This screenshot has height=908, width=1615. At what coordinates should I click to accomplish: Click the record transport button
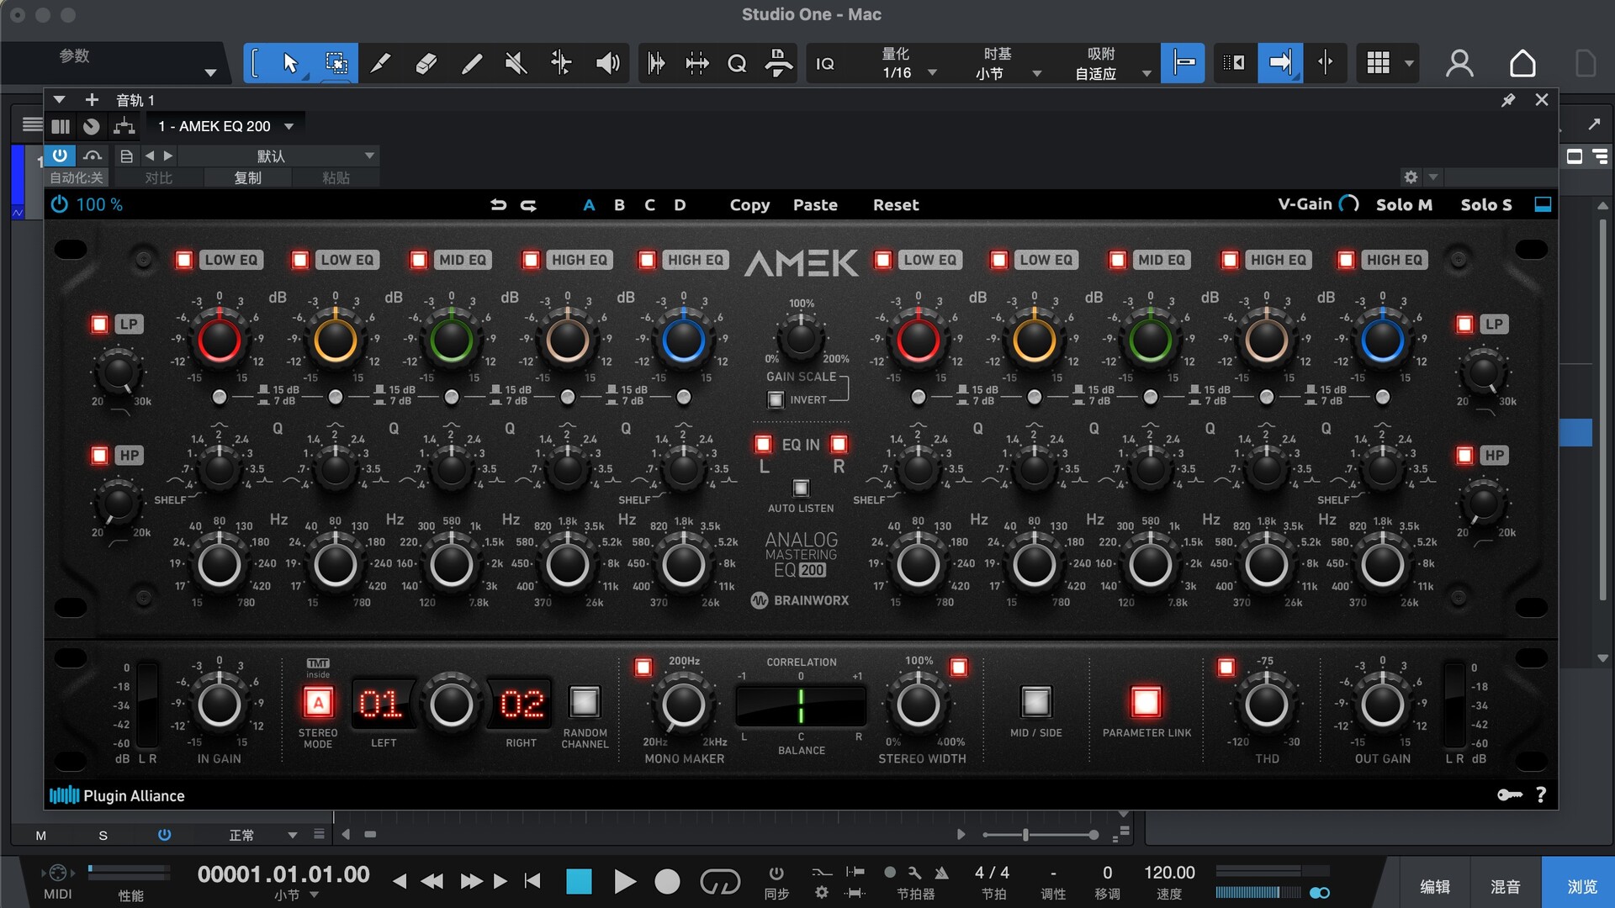click(x=667, y=881)
